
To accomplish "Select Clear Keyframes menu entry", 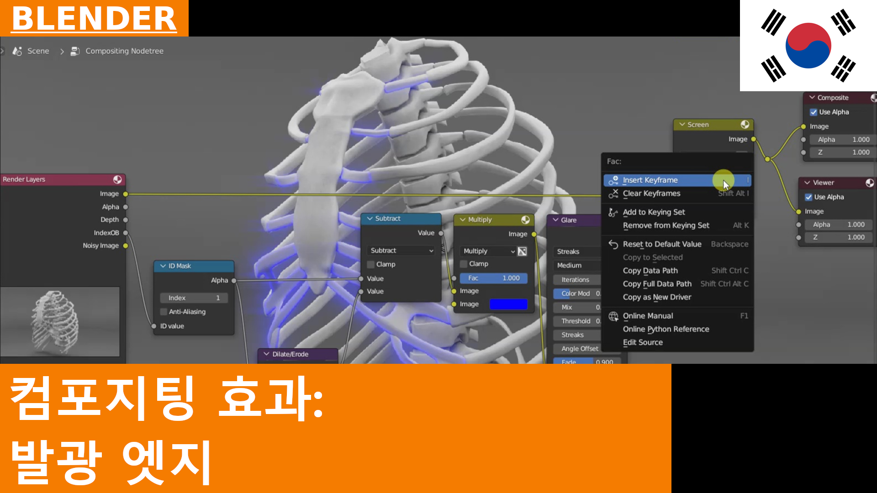I will click(677, 194).
